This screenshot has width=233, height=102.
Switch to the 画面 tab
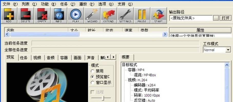78,58
